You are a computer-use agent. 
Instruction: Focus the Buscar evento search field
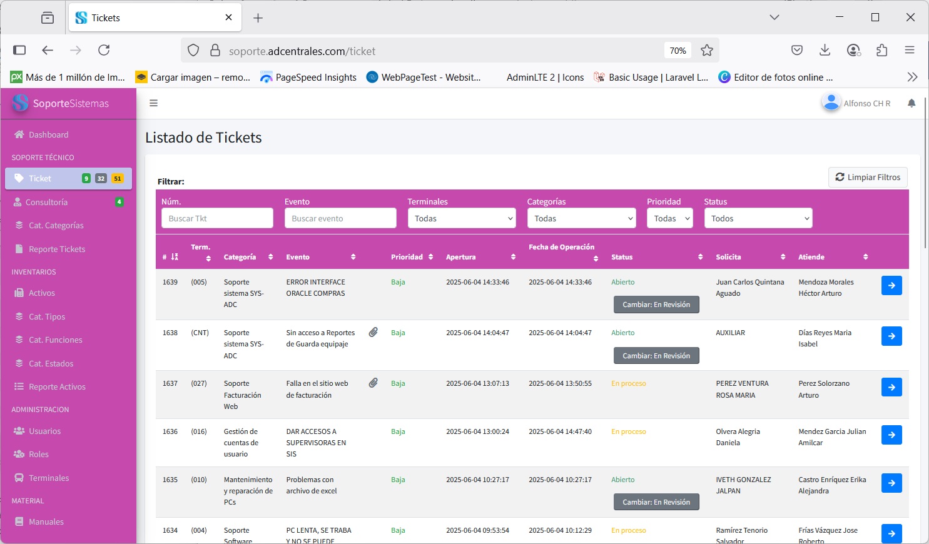(x=340, y=218)
